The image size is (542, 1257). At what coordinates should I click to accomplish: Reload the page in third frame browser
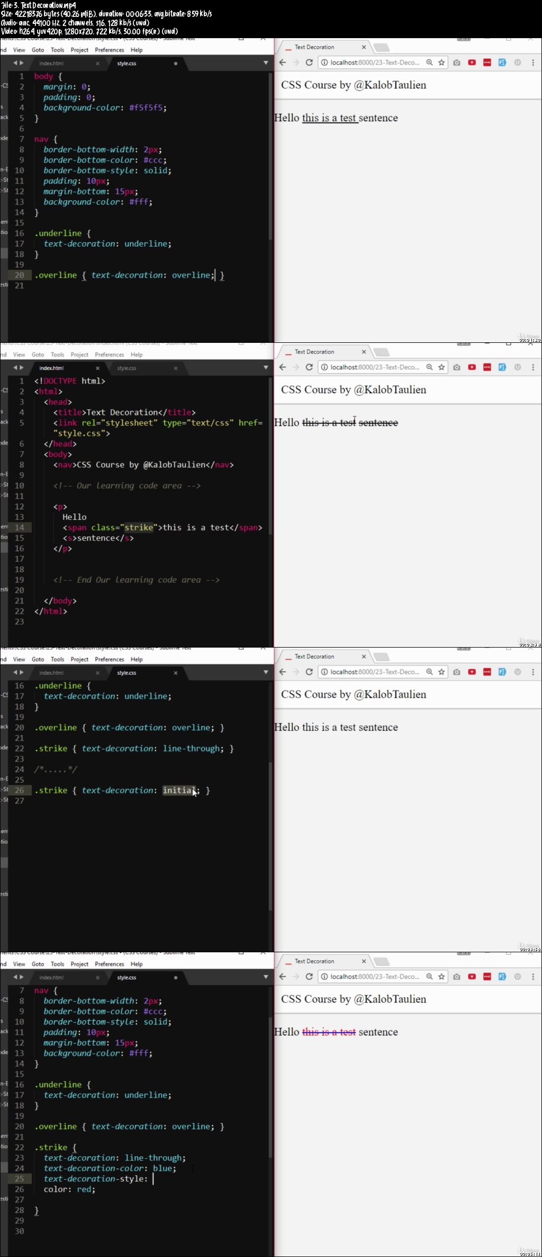(309, 672)
